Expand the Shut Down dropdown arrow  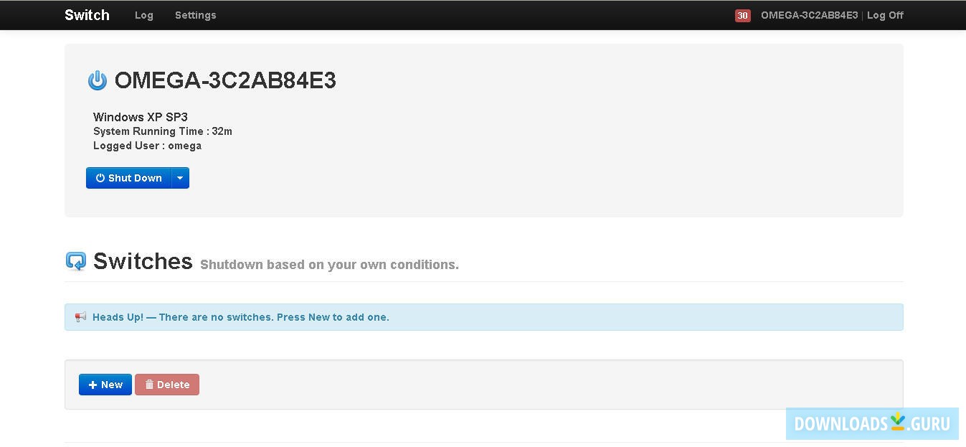180,178
